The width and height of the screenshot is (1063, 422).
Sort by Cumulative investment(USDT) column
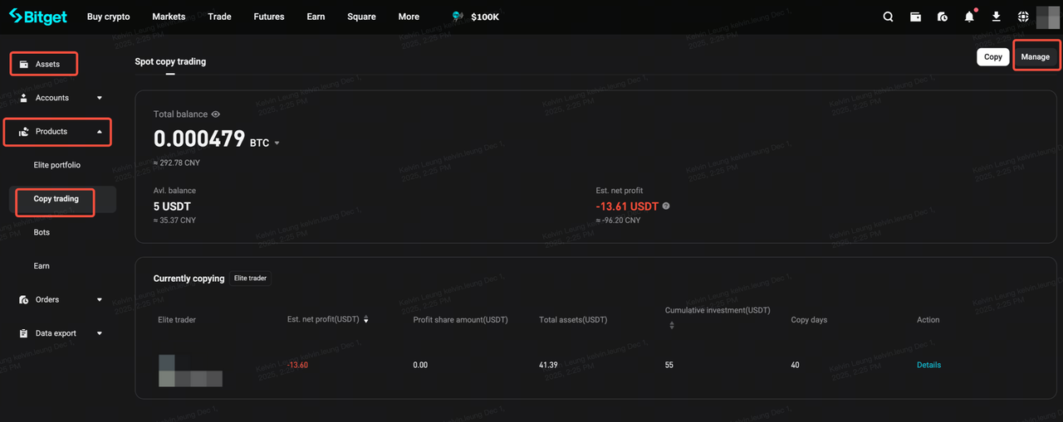point(672,326)
